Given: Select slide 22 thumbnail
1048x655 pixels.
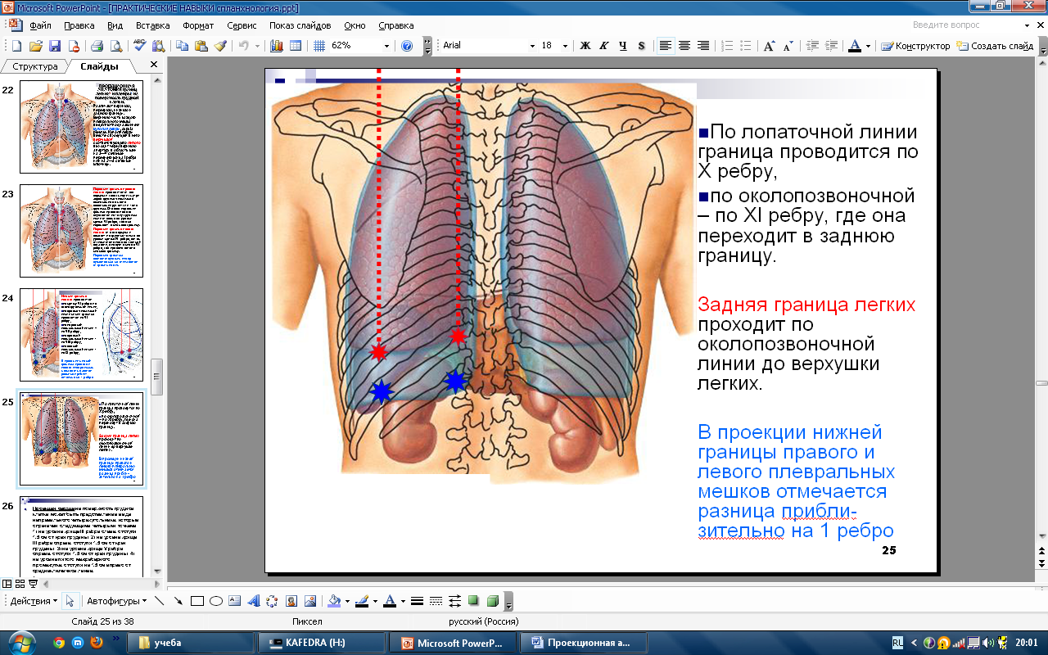Looking at the screenshot, I should coord(81,126).
